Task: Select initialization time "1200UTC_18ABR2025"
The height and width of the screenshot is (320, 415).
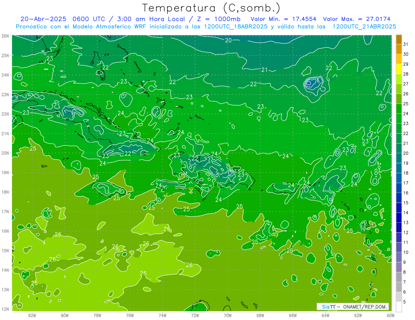Action: 236,26
